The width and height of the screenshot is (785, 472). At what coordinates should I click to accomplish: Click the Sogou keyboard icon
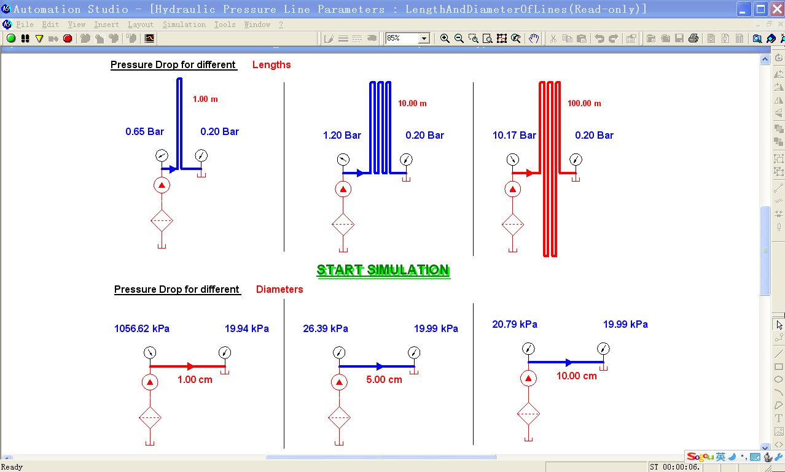[x=754, y=457]
